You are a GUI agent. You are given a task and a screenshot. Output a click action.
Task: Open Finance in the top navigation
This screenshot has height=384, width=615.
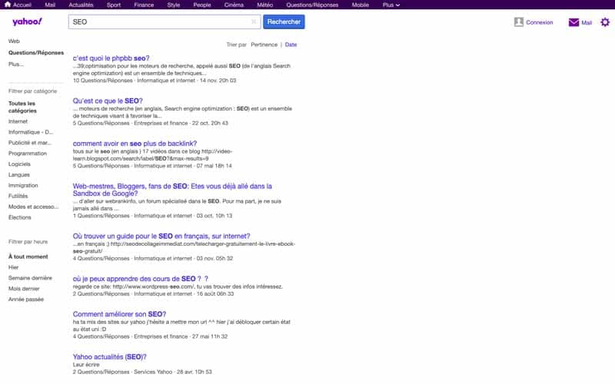pos(144,5)
